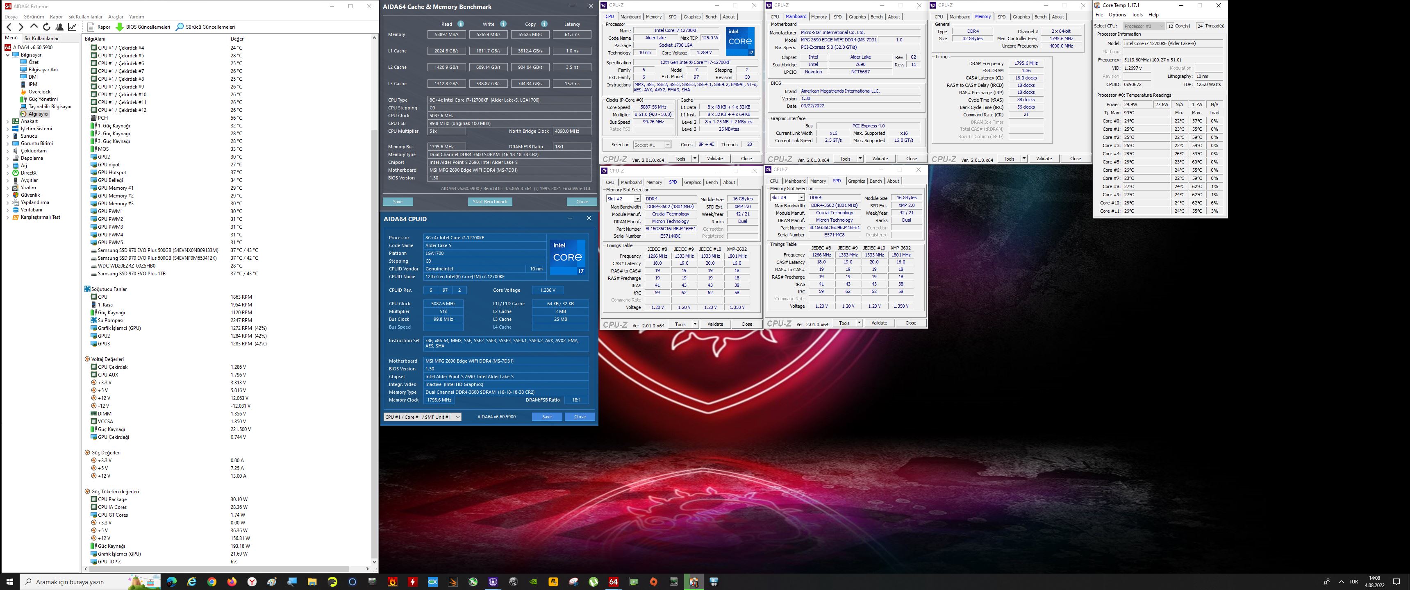Refresh the AIDA64 sensor page
This screenshot has width=1410, height=590.
[x=47, y=27]
